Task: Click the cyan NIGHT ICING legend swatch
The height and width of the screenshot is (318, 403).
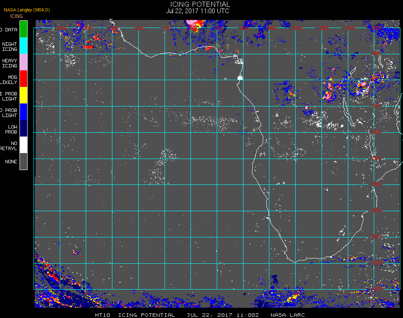Action: pyautogui.click(x=23, y=45)
